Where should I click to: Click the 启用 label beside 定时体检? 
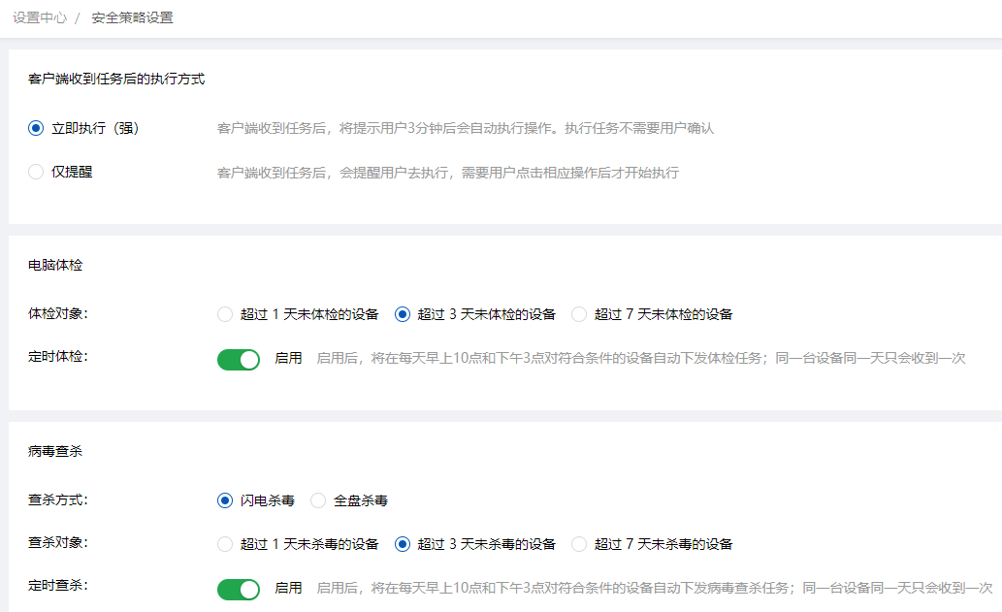coord(288,359)
